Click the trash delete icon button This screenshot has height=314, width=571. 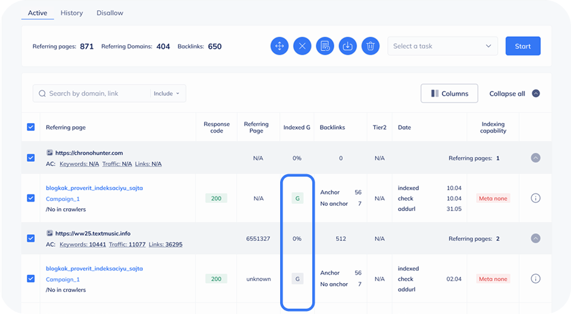[x=370, y=46]
